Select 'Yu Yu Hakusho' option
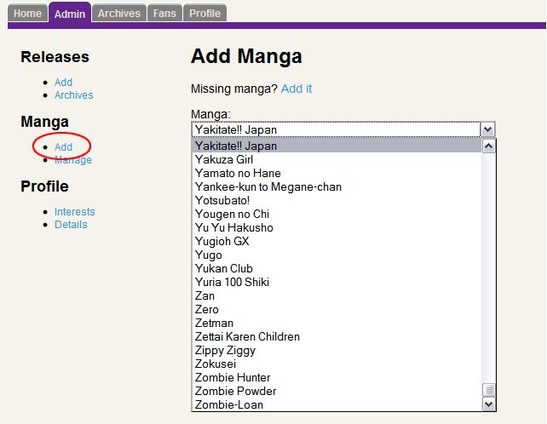547x424 pixels. (x=337, y=227)
